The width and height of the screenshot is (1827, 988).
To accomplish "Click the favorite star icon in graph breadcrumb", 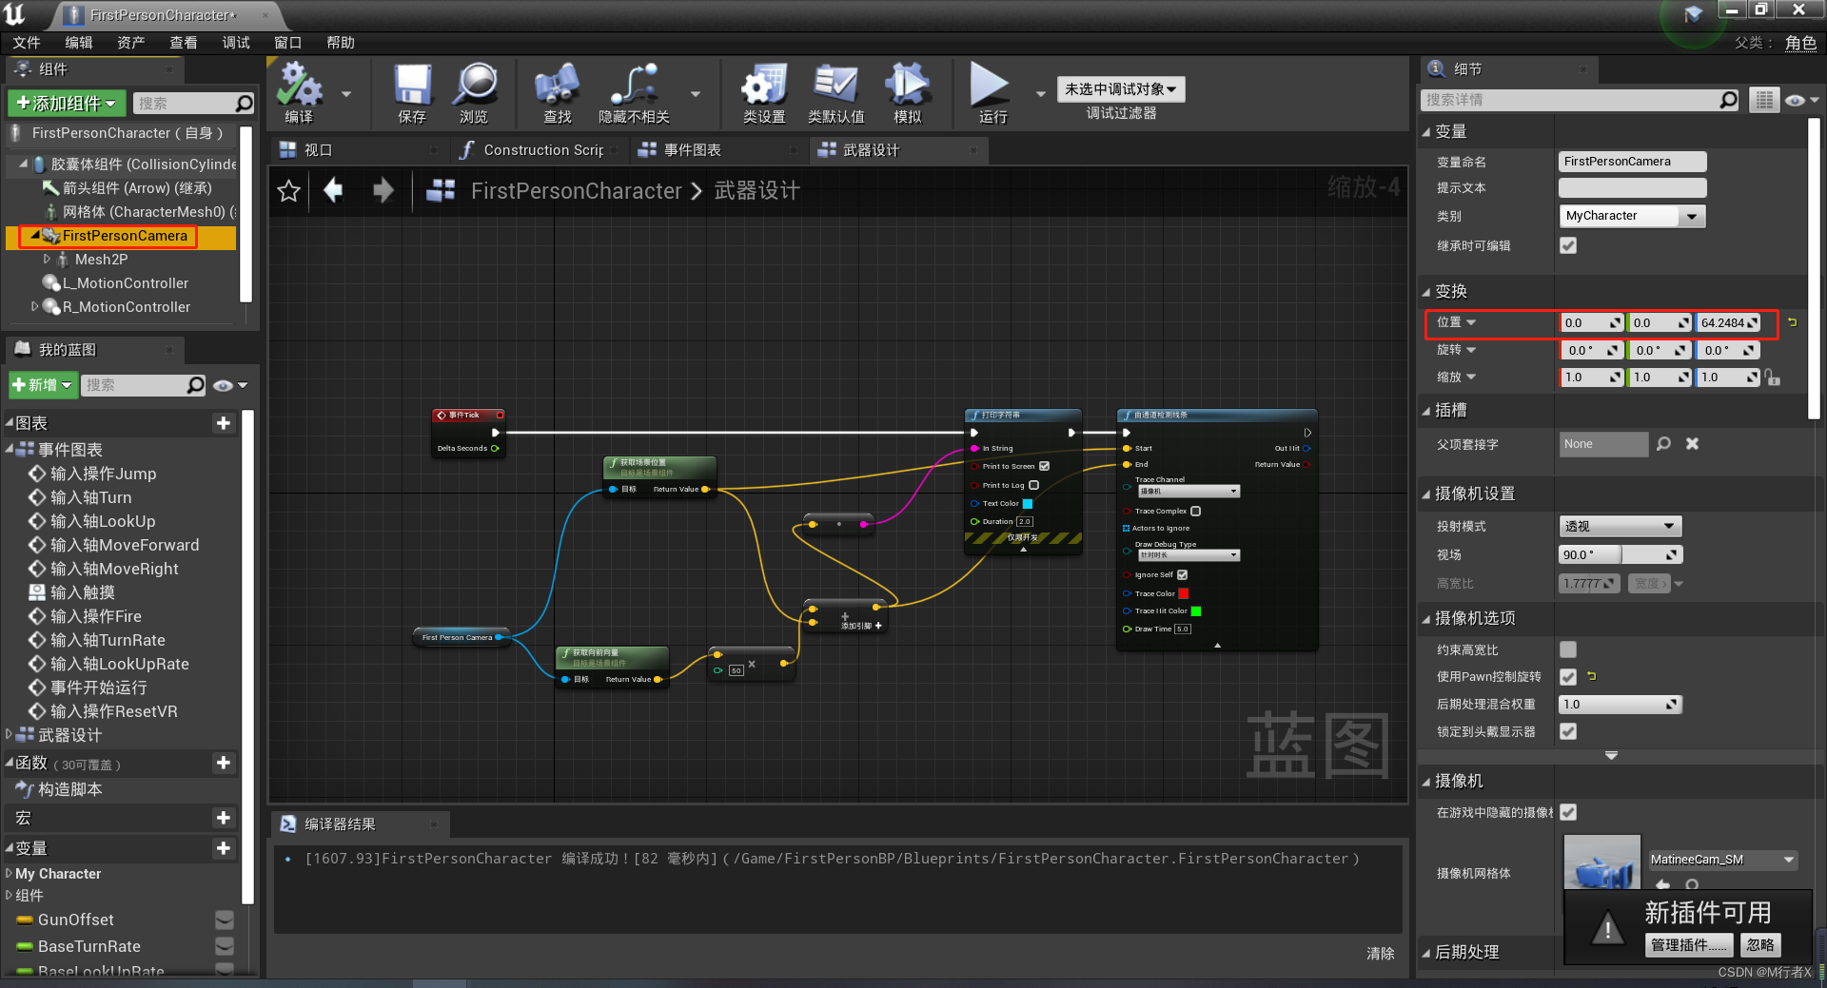I will pyautogui.click(x=289, y=191).
